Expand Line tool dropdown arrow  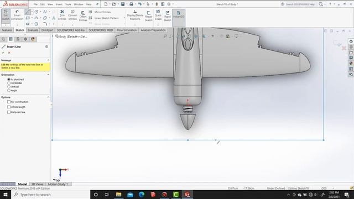[32, 12]
